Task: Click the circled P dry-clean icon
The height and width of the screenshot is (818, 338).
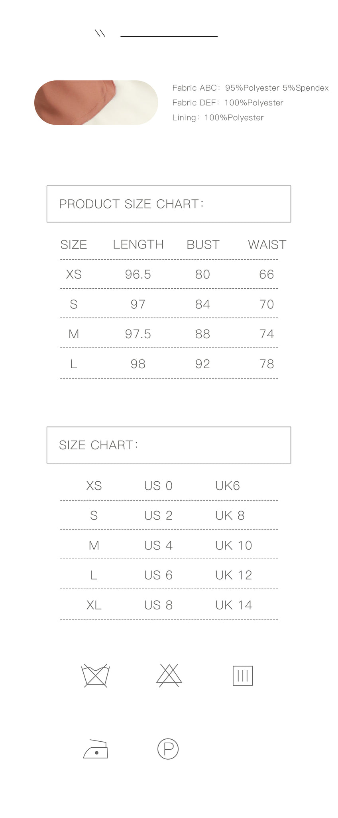Action: point(168,749)
